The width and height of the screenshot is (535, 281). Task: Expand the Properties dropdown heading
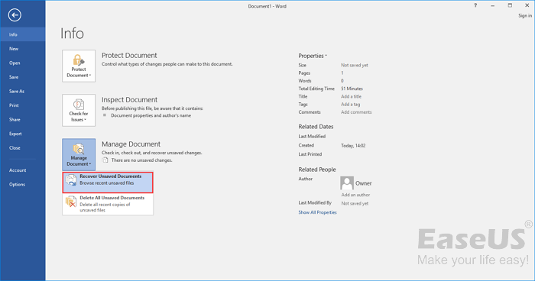point(313,56)
